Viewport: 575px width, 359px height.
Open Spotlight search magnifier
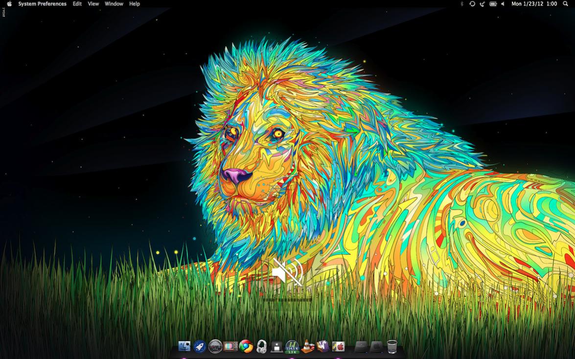(x=565, y=3)
